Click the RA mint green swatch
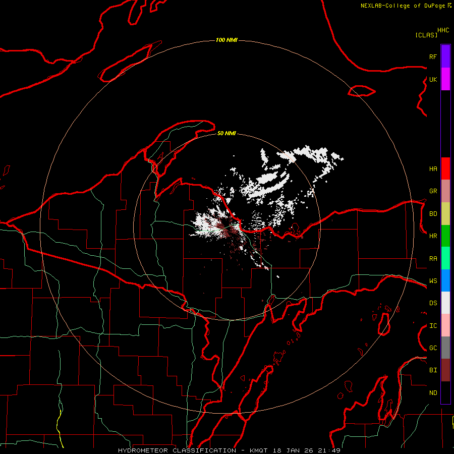454x454 pixels. pos(445,258)
